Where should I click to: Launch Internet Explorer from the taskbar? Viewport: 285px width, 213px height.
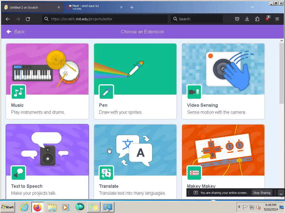coord(24,207)
